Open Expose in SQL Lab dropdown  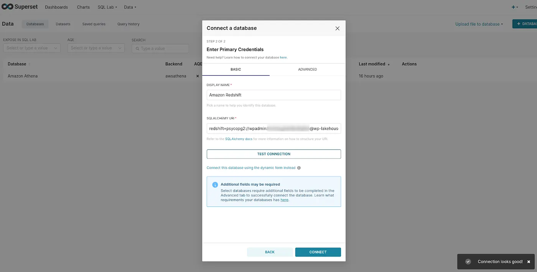[32, 48]
